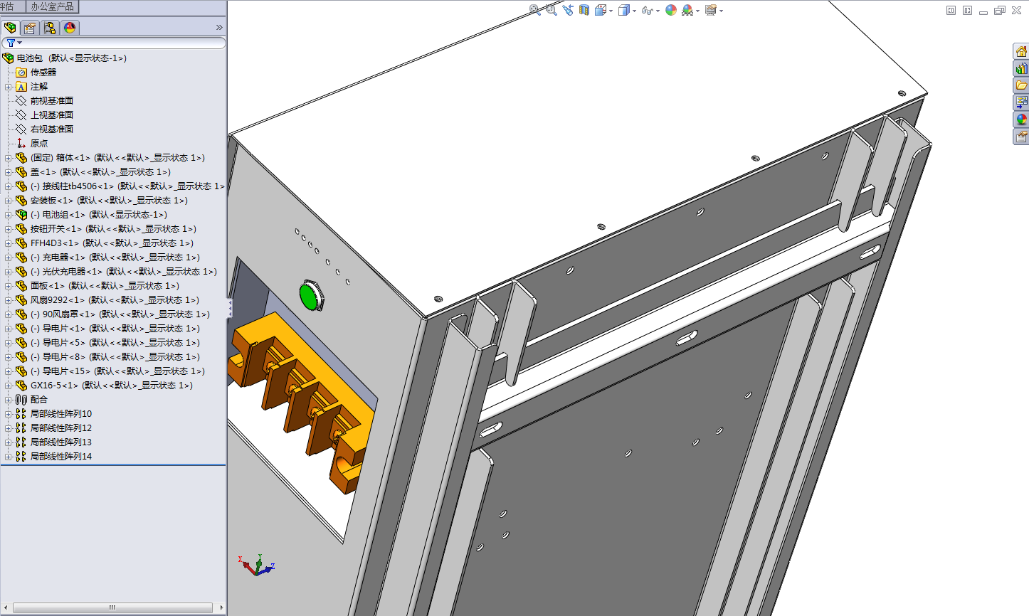Viewport: 1029px width, 616px height.
Task: Open the SolidWorks Resources home icon
Action: point(1021,51)
